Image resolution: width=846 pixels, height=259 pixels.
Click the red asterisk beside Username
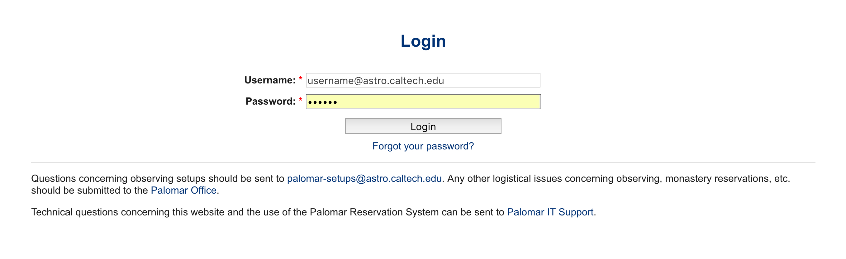tap(300, 79)
